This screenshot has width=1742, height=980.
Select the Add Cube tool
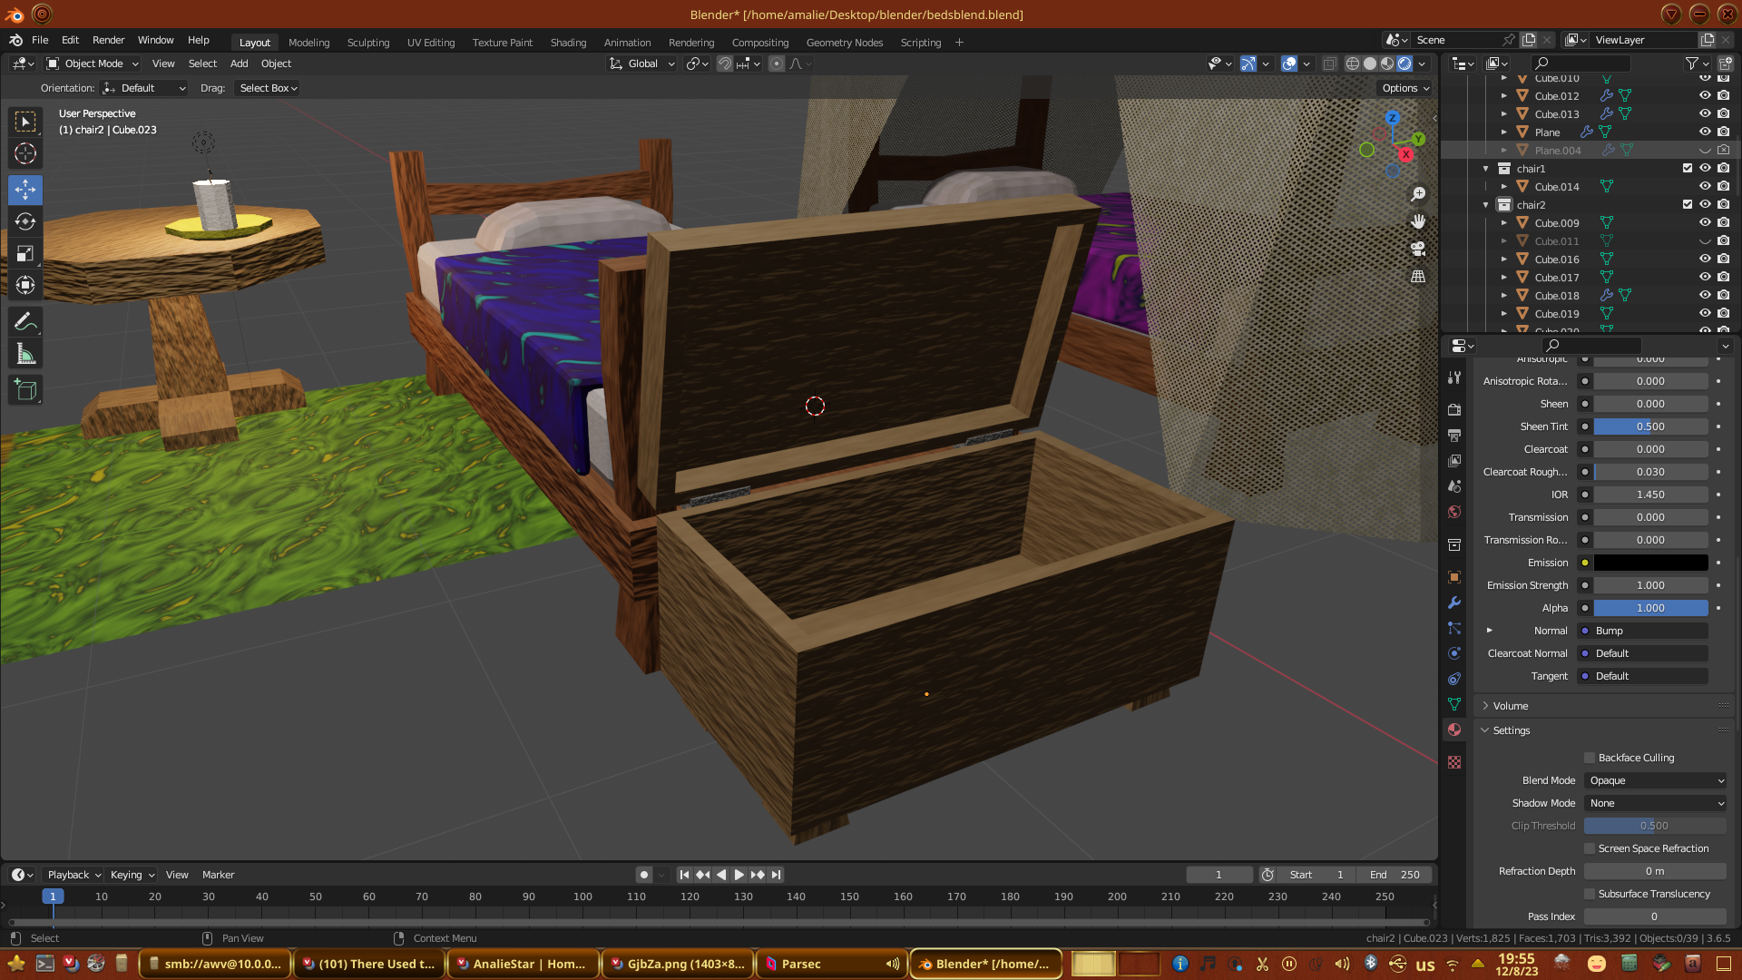tap(25, 390)
